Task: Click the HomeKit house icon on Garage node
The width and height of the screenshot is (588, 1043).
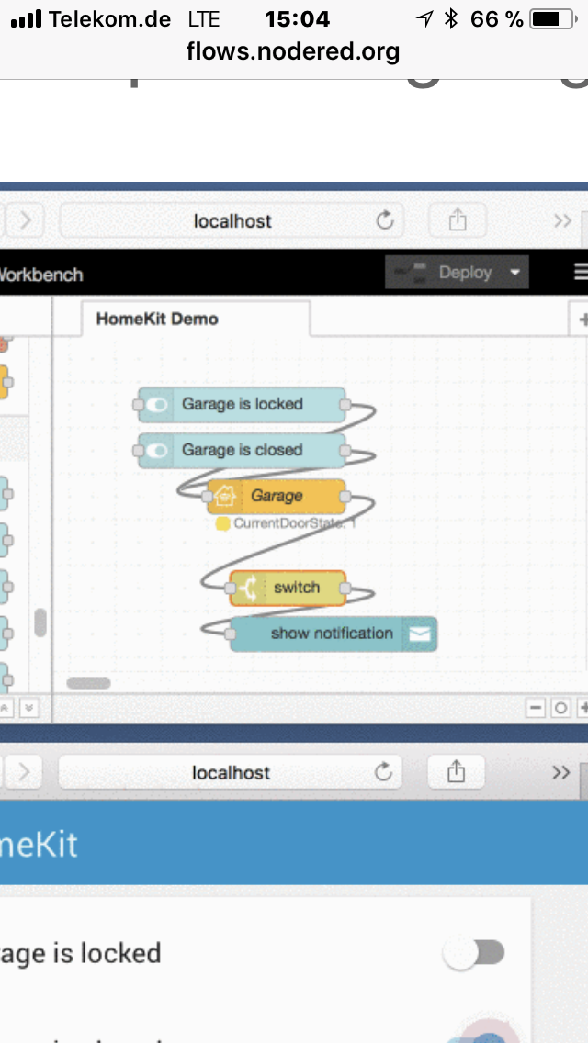Action: pos(225,496)
